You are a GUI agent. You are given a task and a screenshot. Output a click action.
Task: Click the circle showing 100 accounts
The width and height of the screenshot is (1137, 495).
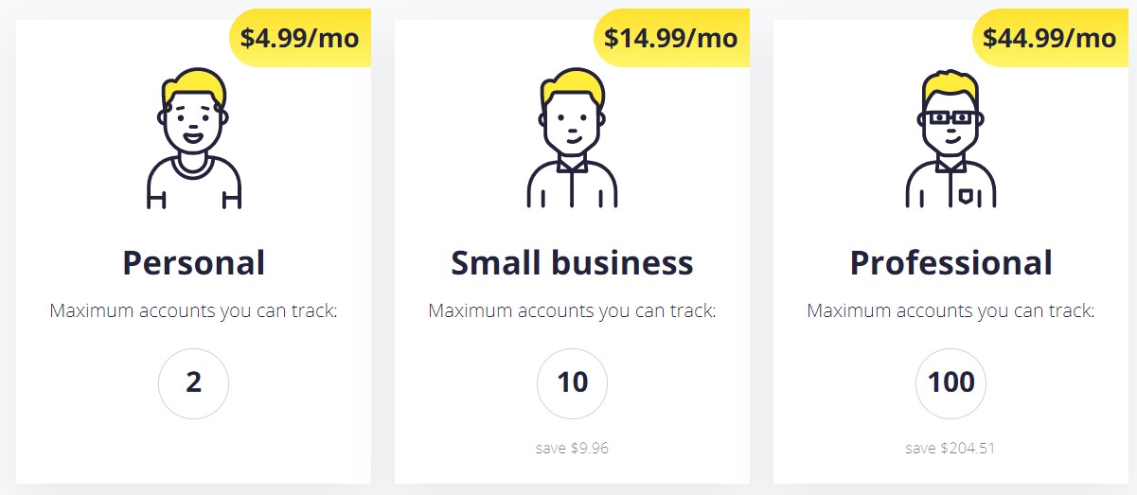tap(951, 383)
